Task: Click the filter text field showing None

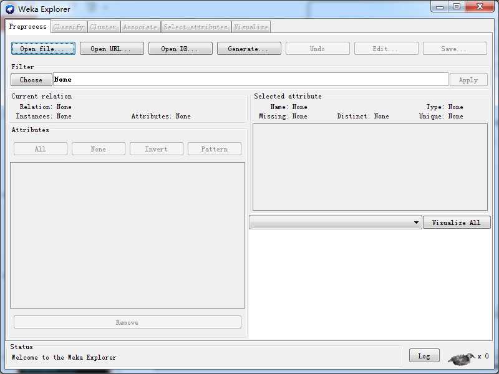Action: pyautogui.click(x=251, y=79)
